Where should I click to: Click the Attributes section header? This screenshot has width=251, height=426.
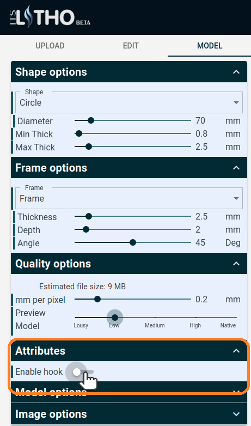coord(129,351)
